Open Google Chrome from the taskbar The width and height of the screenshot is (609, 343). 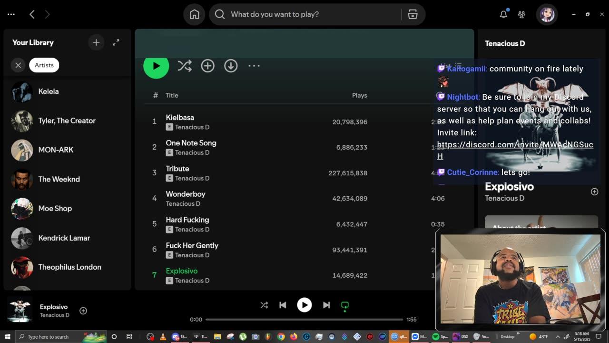coord(281,336)
